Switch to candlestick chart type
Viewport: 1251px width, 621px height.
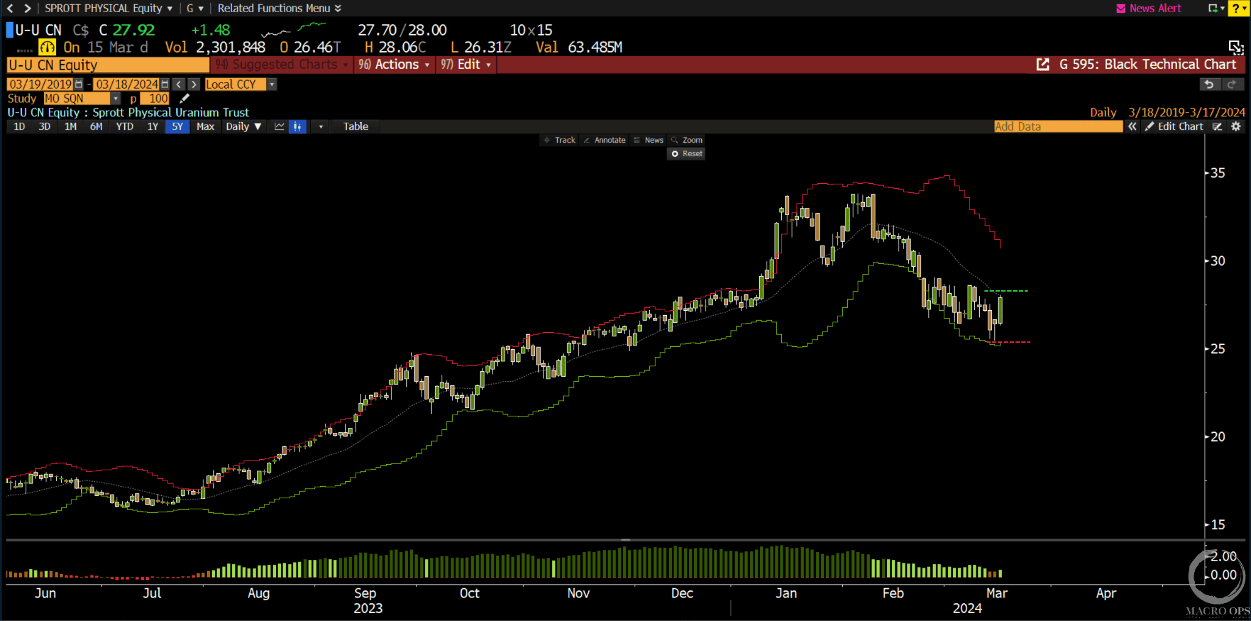click(297, 126)
